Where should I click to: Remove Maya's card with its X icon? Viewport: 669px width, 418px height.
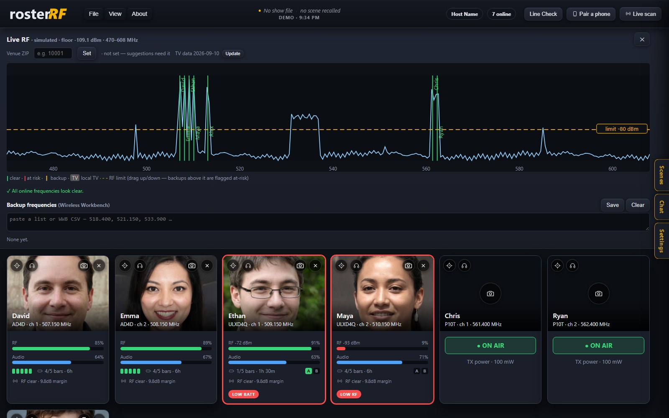[424, 265]
